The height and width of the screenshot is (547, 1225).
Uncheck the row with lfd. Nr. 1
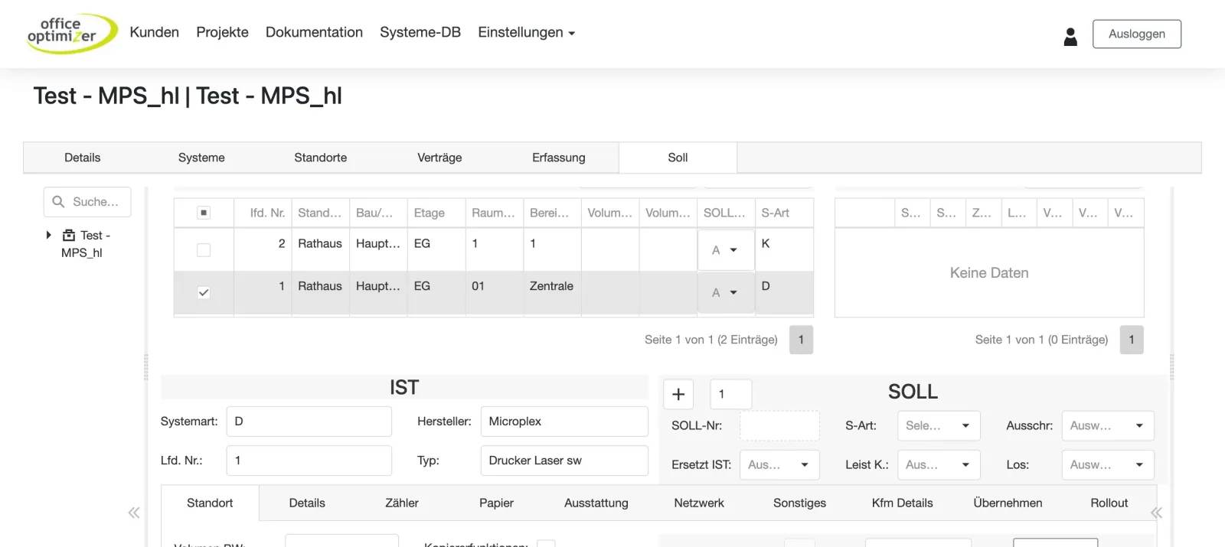(x=204, y=292)
